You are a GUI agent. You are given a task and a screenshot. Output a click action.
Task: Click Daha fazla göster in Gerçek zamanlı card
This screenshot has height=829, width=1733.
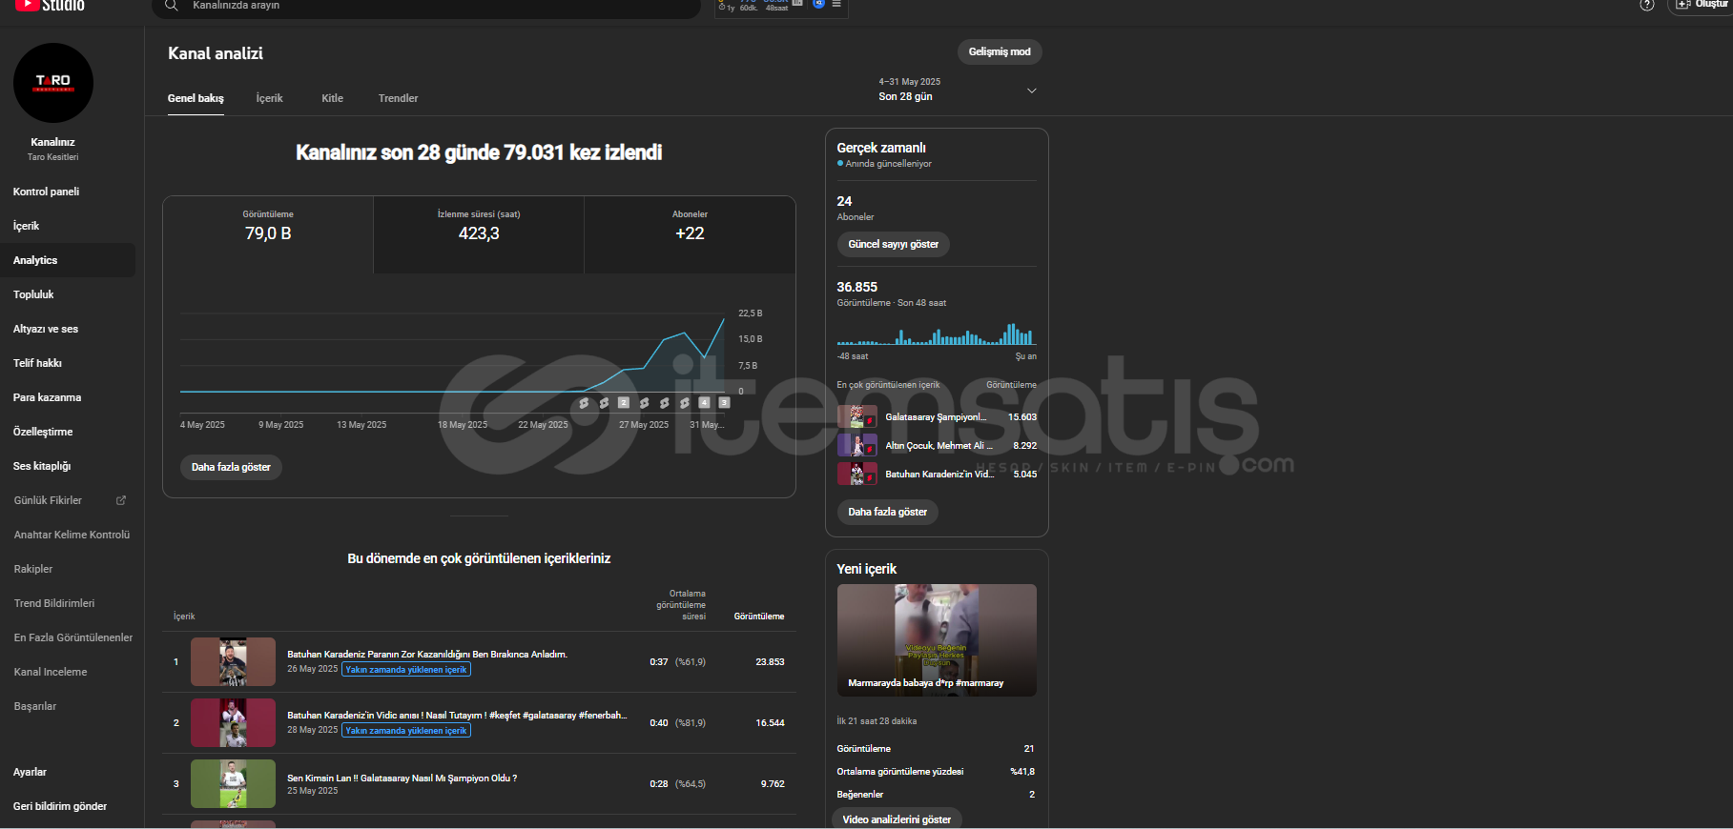887,512
